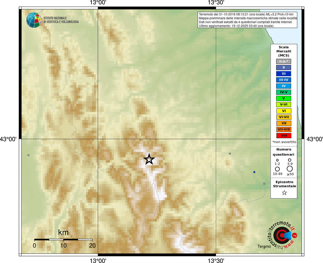Click the gray dot below the blue marker
This screenshot has height=263, width=323.
(x=264, y=184)
